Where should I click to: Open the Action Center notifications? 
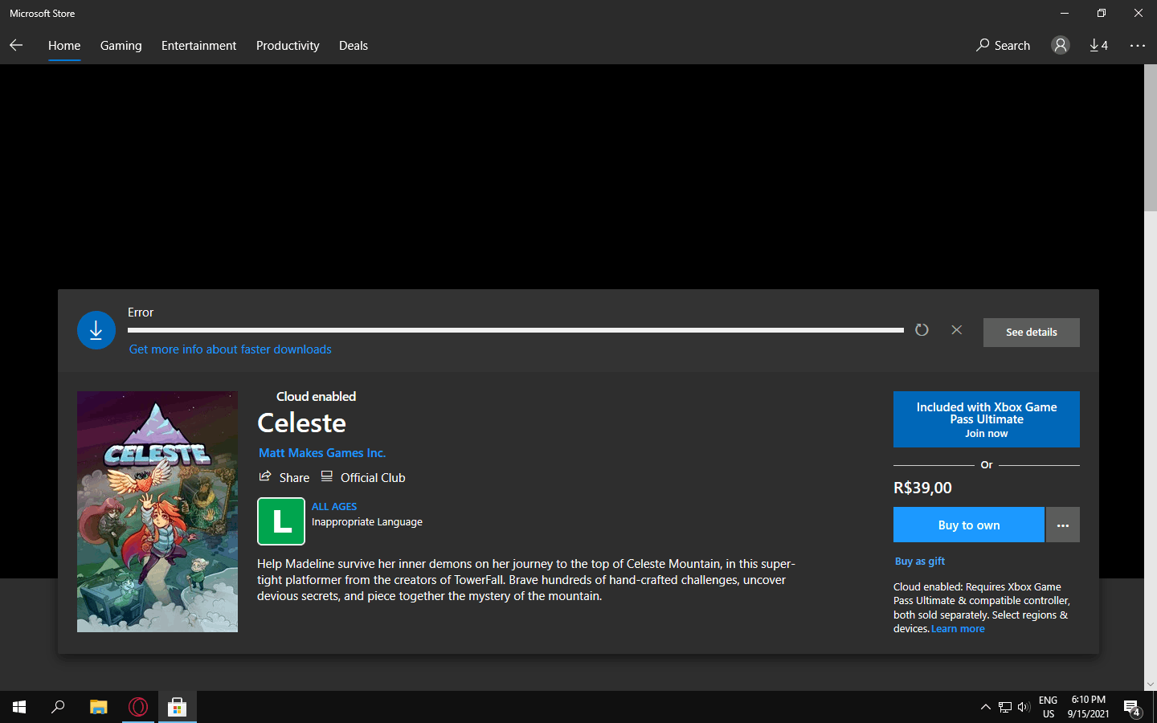pyautogui.click(x=1133, y=707)
